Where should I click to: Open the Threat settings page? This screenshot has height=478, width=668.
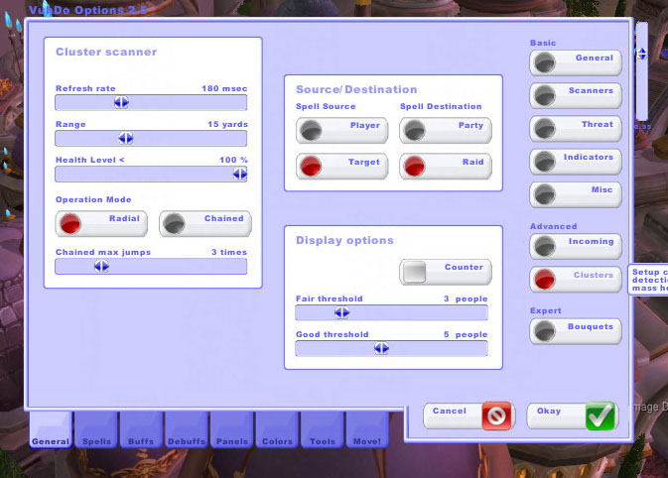[x=576, y=129]
